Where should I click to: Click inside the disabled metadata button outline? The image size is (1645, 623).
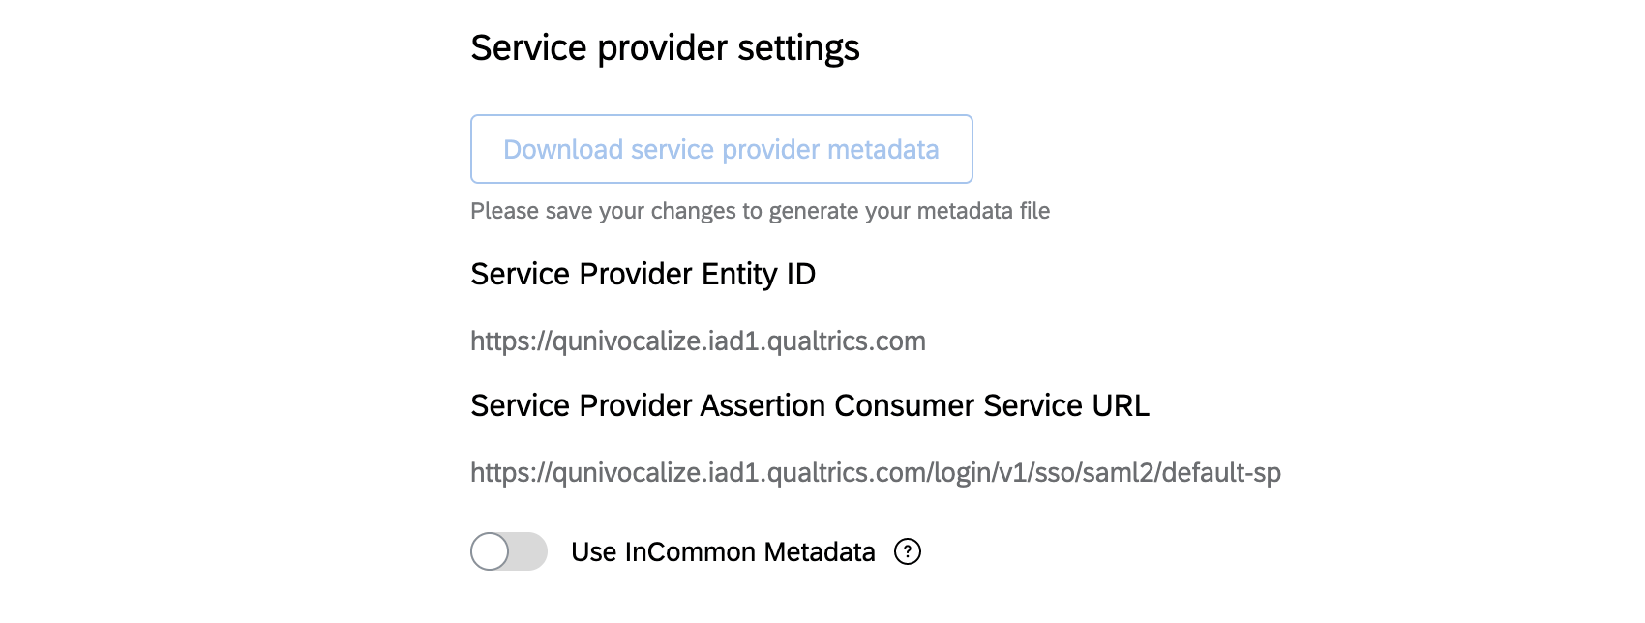(x=721, y=149)
